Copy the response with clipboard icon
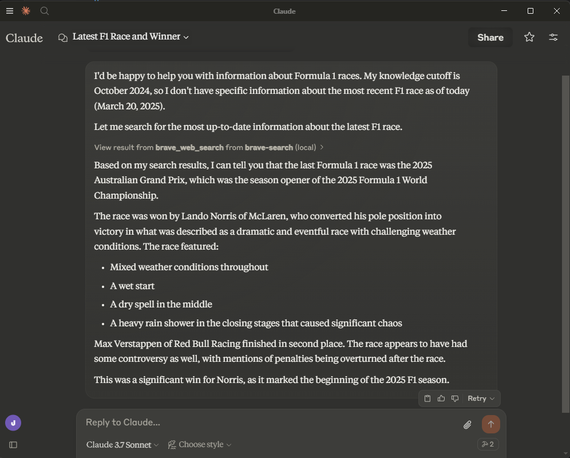Viewport: 570px width, 458px height. [427, 398]
